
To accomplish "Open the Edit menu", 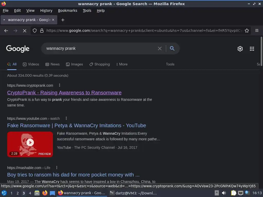I will [x=17, y=11].
